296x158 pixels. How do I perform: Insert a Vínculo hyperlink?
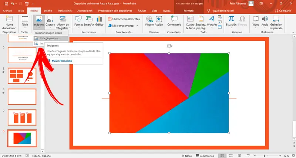(x=149, y=21)
